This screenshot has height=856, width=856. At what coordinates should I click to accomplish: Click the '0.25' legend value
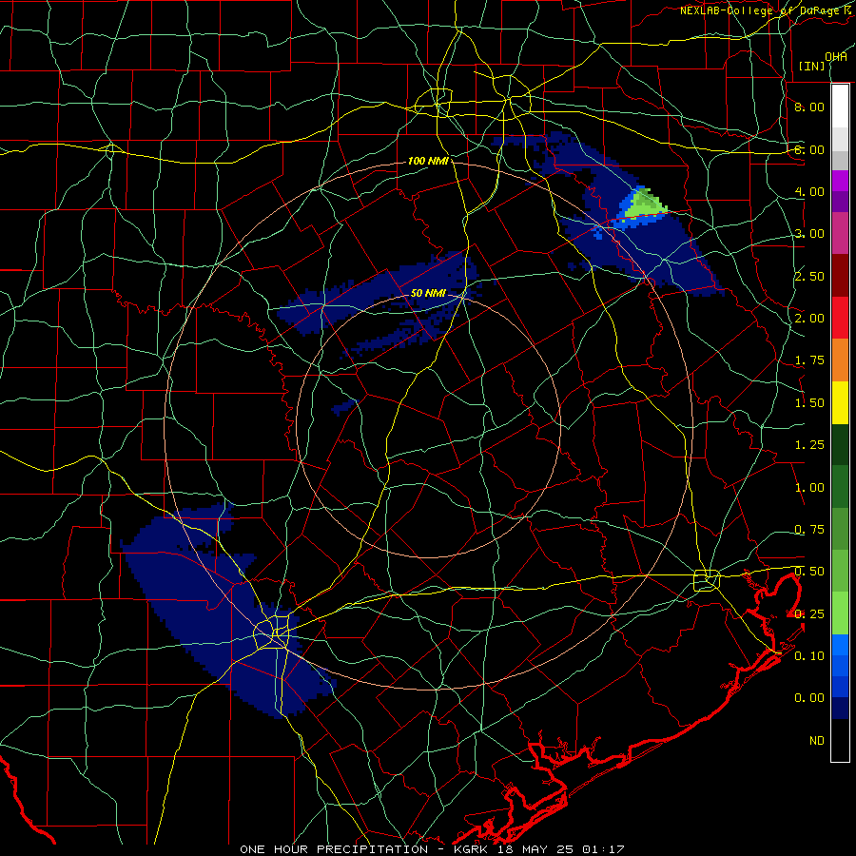[809, 614]
